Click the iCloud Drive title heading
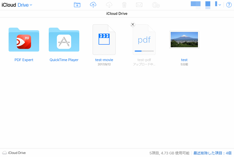This screenshot has width=234, height=157. (117, 14)
